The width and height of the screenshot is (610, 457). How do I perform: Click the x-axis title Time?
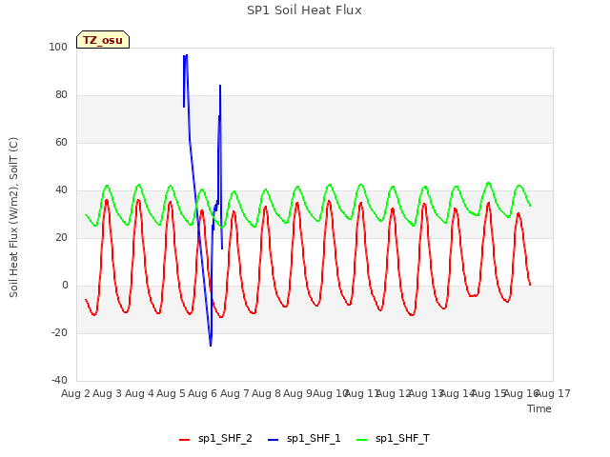[x=539, y=408]
